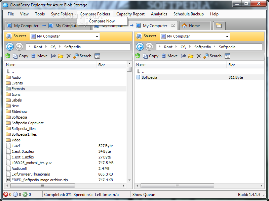
Task: Expand Root arrow in left path
Action: click(30, 47)
